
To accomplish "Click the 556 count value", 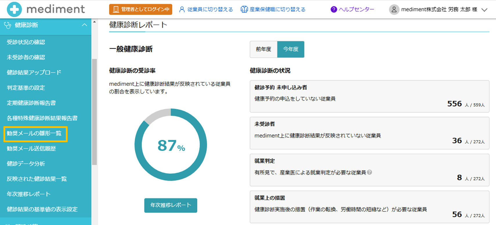I will pos(455,104).
